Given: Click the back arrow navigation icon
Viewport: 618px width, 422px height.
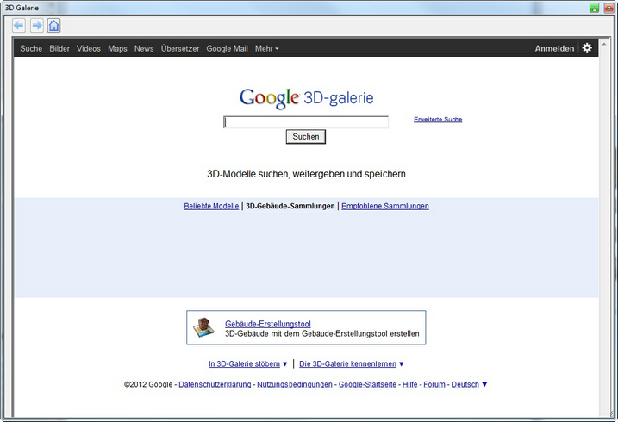Looking at the screenshot, I should 18,26.
